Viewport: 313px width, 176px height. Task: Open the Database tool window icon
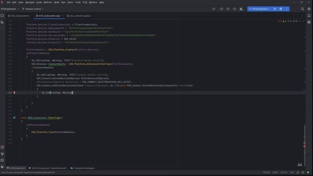(309, 22)
